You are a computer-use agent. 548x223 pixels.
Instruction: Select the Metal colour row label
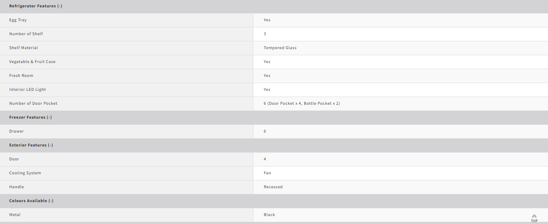coord(15,215)
